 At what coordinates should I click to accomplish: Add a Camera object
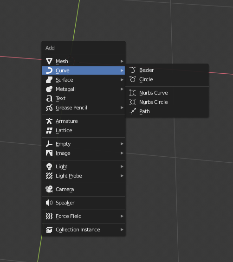coord(84,189)
